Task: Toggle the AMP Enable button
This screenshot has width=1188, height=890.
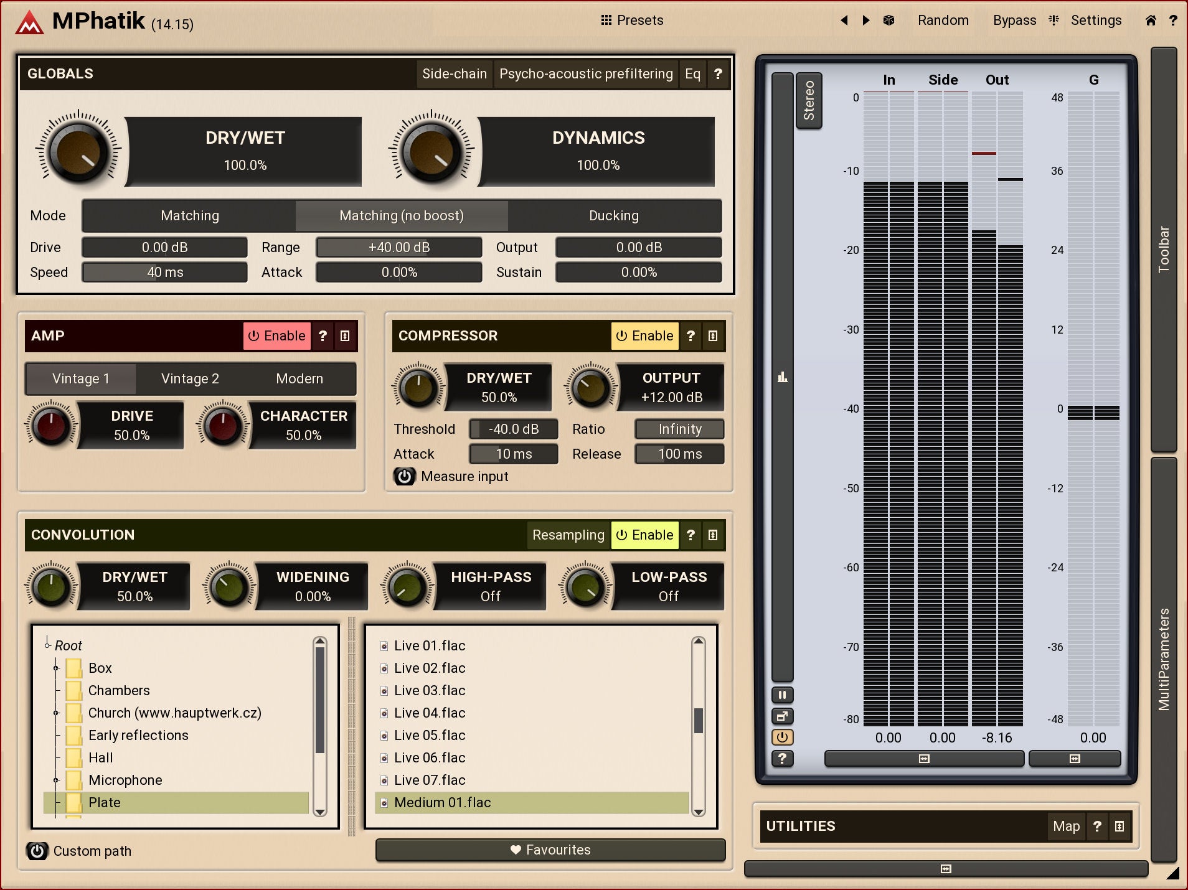Action: pos(277,336)
